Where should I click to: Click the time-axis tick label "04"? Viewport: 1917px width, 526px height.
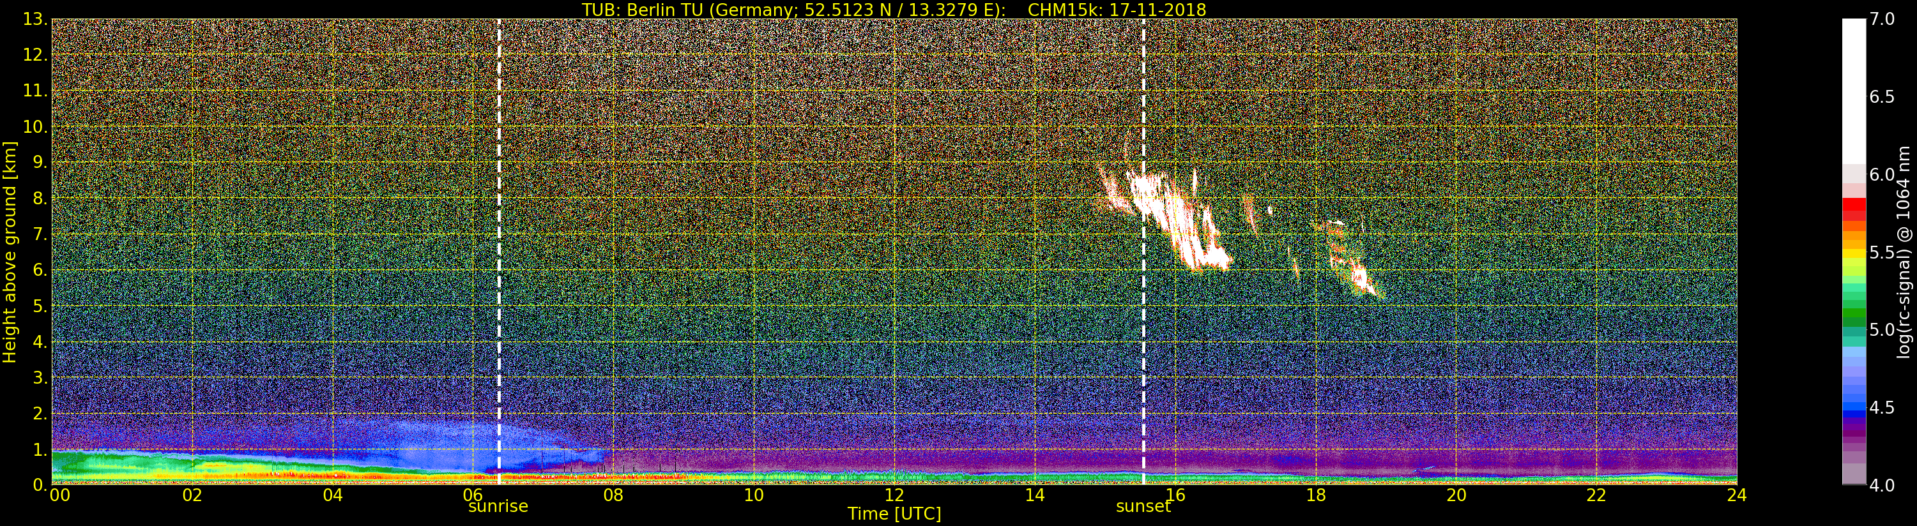(x=333, y=495)
